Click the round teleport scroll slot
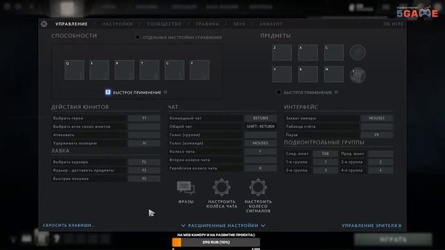Viewport: 445px width, 250px height. pos(357,75)
